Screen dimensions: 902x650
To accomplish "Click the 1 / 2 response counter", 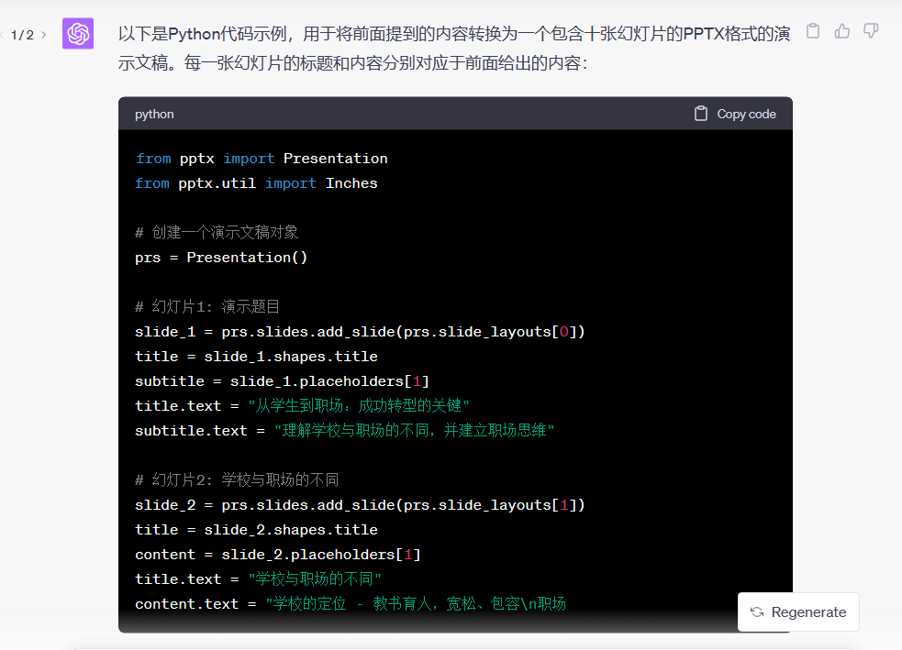I will coord(22,35).
